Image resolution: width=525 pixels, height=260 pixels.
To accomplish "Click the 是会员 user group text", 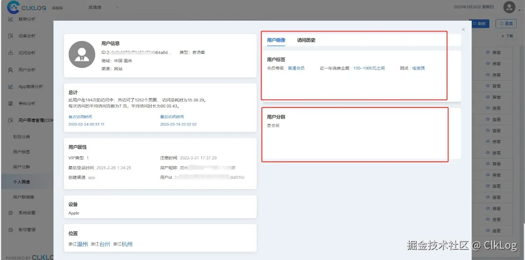I will 273,125.
